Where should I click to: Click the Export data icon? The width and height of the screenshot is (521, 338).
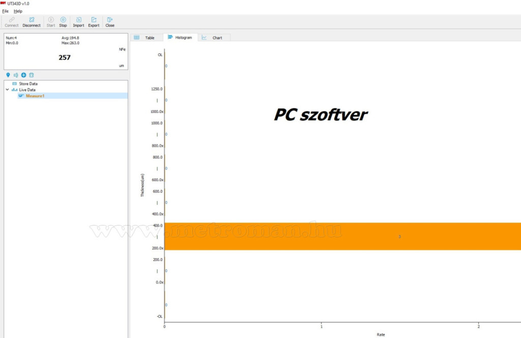click(94, 20)
